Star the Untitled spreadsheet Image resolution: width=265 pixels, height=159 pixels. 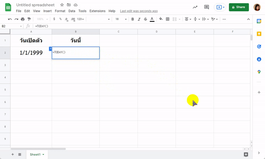(62, 5)
